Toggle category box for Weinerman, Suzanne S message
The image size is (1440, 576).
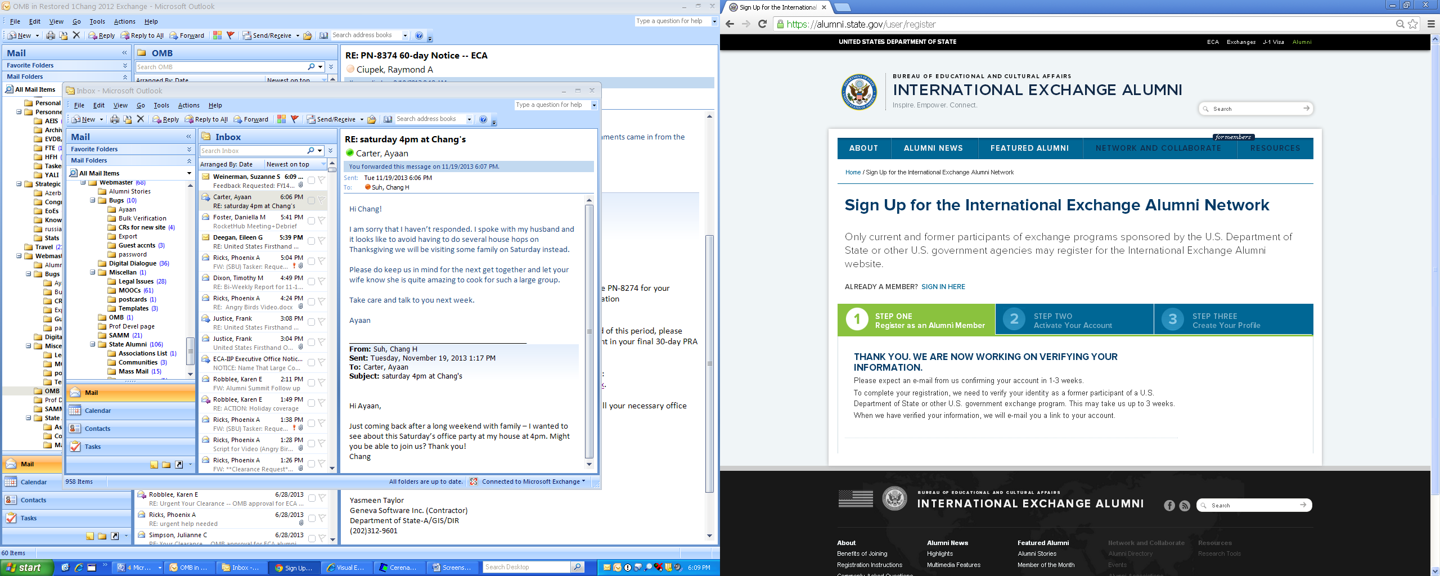click(311, 181)
